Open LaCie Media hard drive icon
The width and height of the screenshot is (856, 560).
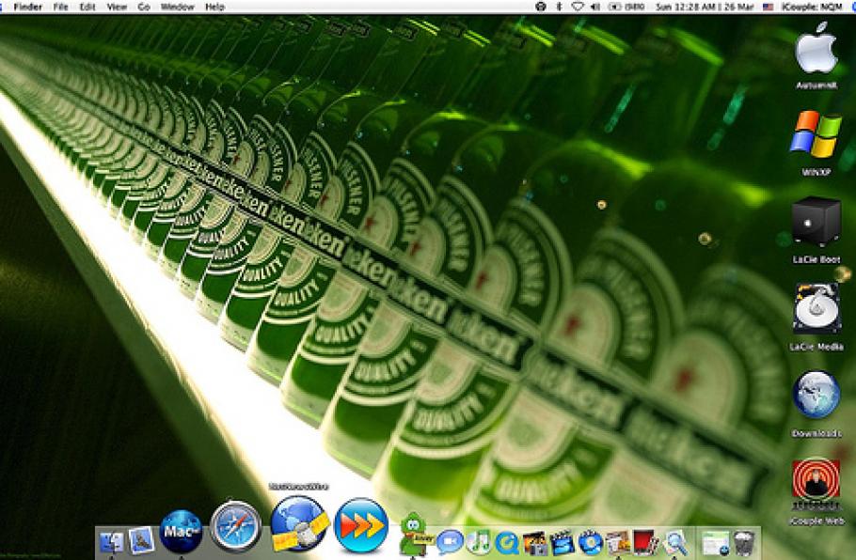pyautogui.click(x=816, y=309)
